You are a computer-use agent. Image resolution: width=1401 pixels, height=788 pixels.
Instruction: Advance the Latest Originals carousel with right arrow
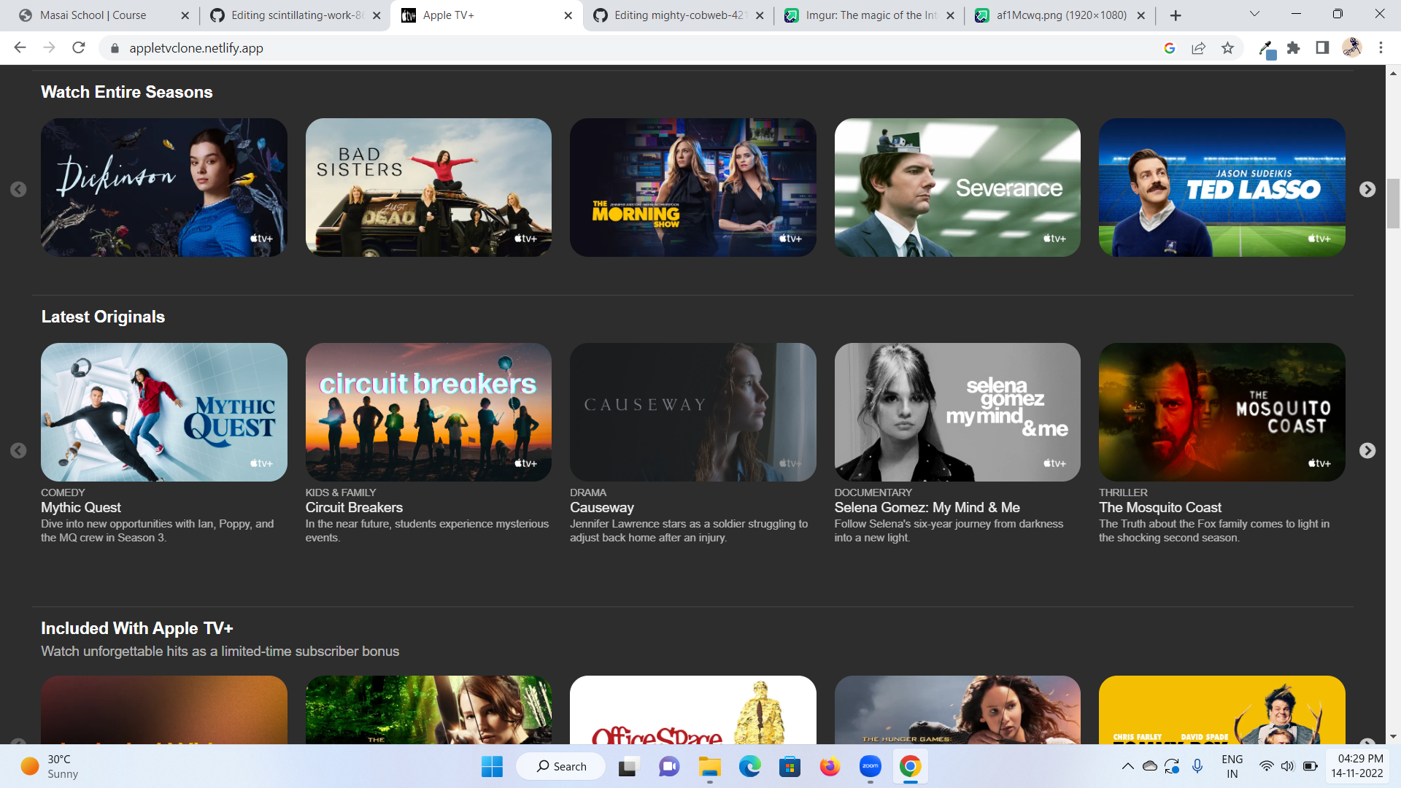tap(1367, 450)
